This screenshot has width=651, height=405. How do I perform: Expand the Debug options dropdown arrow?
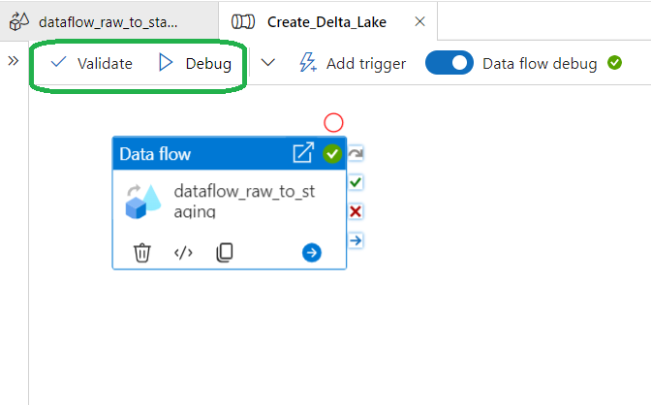pyautogui.click(x=268, y=63)
